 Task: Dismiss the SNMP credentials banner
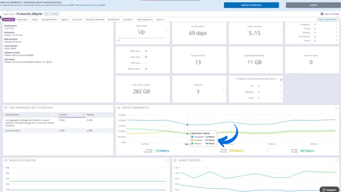click(x=313, y=5)
